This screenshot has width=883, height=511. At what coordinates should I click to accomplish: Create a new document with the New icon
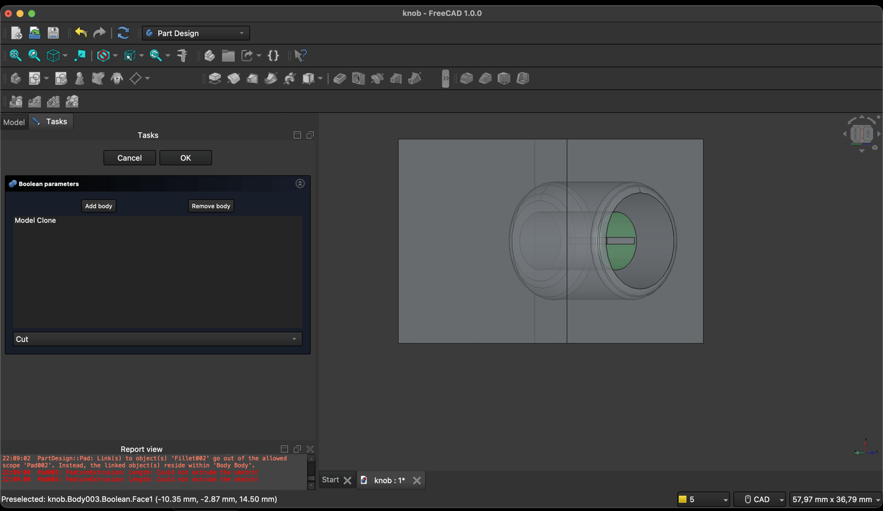[16, 33]
